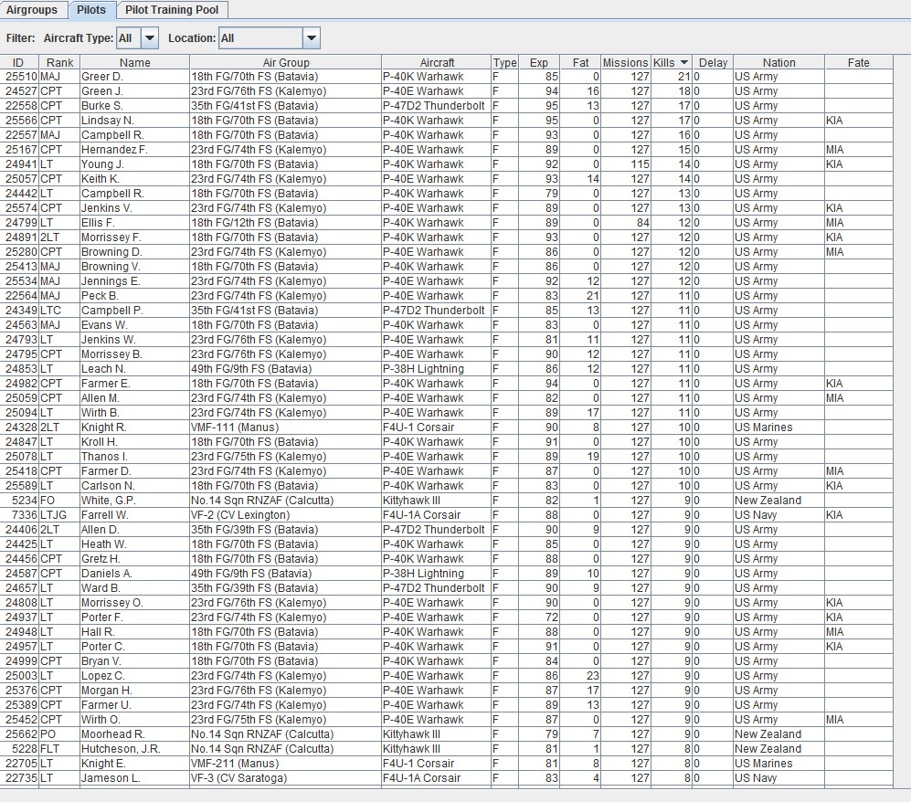
Task: Click Hernandez F. name cell
Action: (135, 150)
